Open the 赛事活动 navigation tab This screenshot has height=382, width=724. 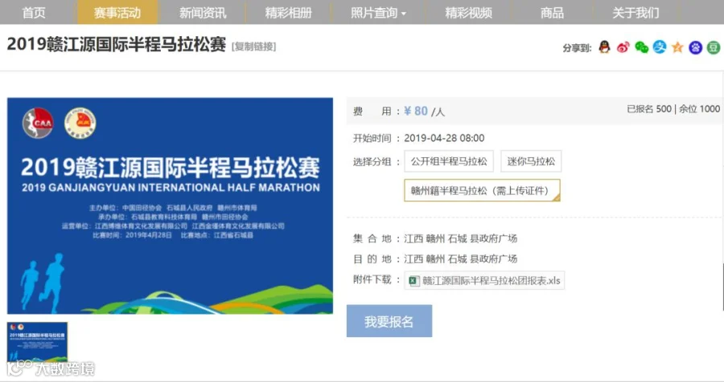point(117,13)
